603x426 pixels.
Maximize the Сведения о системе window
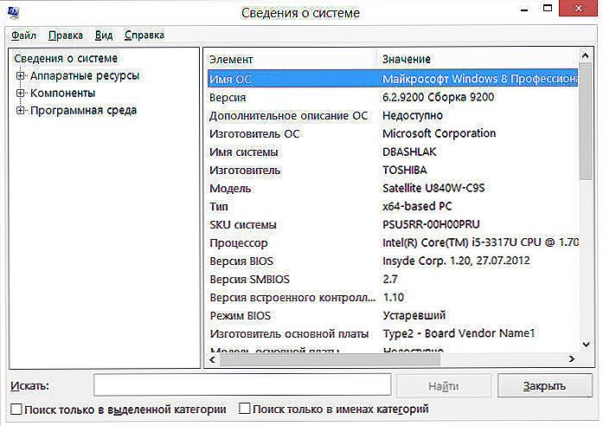pos(548,9)
